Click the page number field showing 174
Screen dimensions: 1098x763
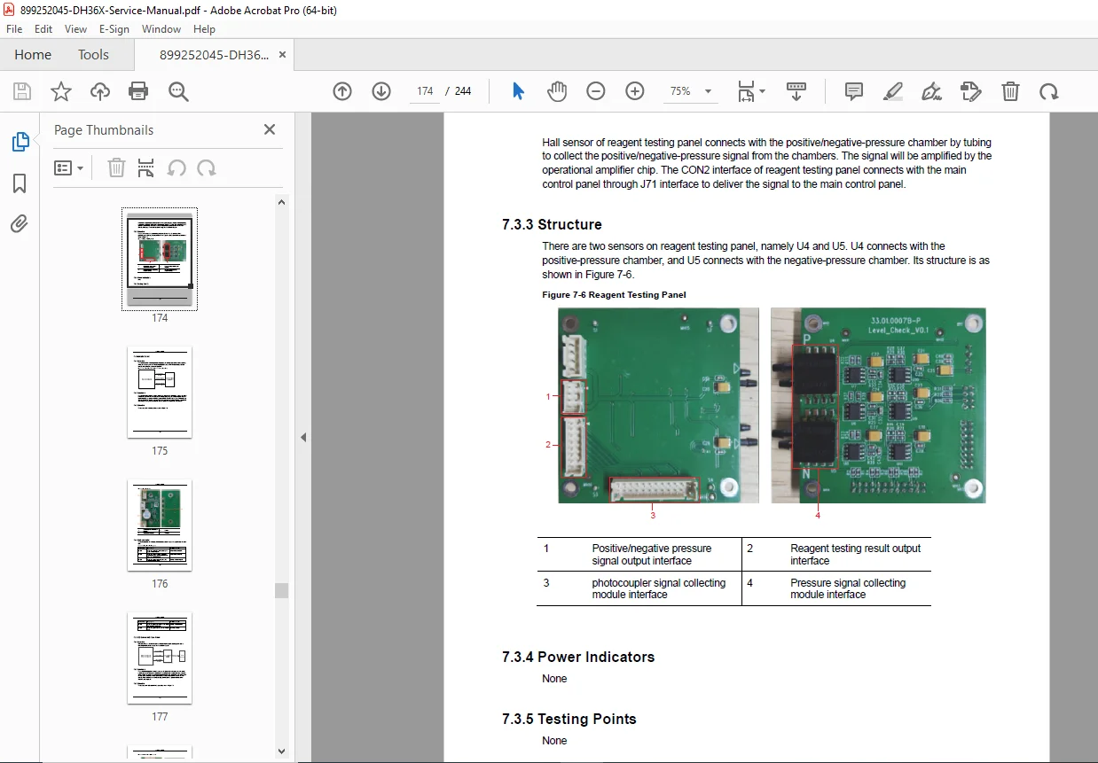point(425,91)
